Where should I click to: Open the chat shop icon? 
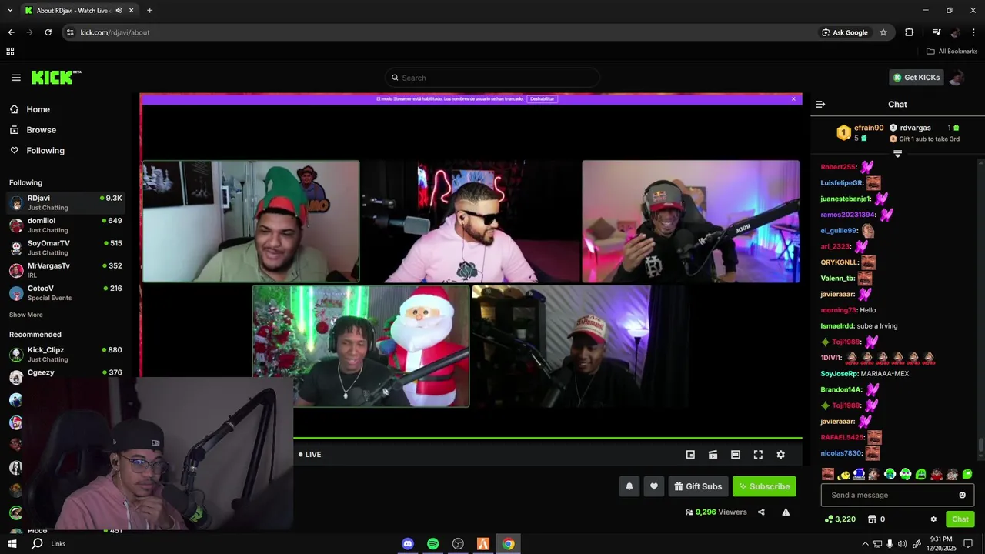coord(872,519)
